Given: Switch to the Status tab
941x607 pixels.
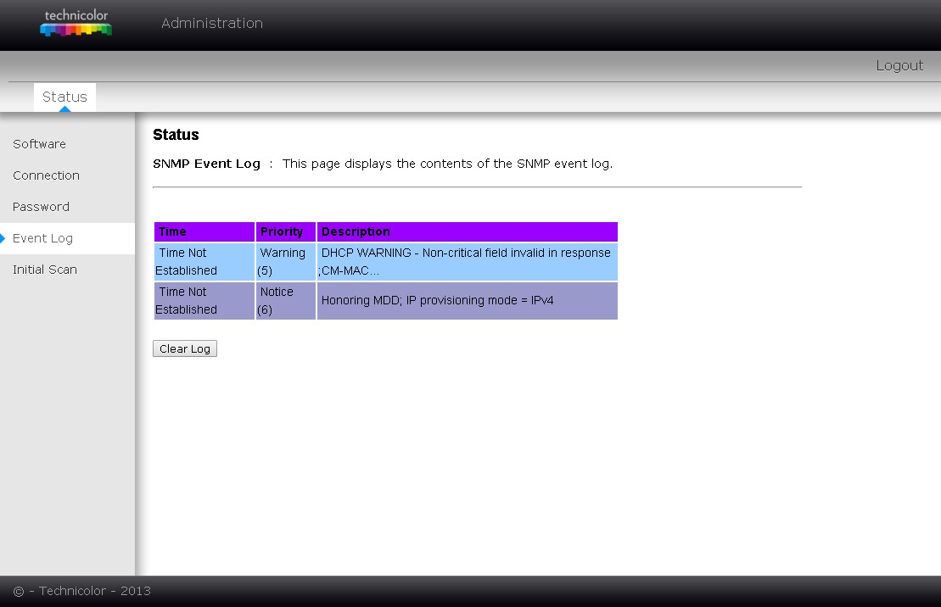Looking at the screenshot, I should point(64,97).
